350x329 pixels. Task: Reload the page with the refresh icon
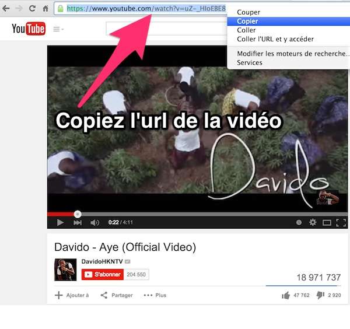(x=32, y=9)
